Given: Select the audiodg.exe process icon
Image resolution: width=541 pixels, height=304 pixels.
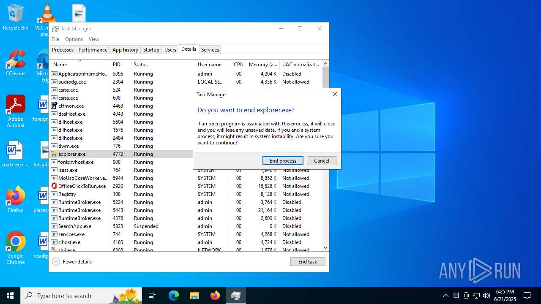Looking at the screenshot, I should pyautogui.click(x=54, y=82).
